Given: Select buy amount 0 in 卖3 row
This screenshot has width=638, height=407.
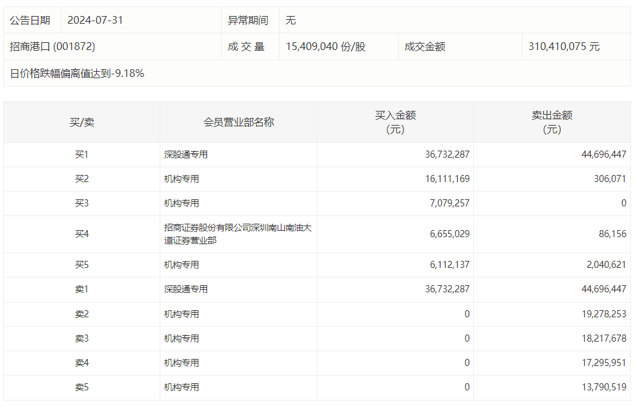Looking at the screenshot, I should pos(467,338).
